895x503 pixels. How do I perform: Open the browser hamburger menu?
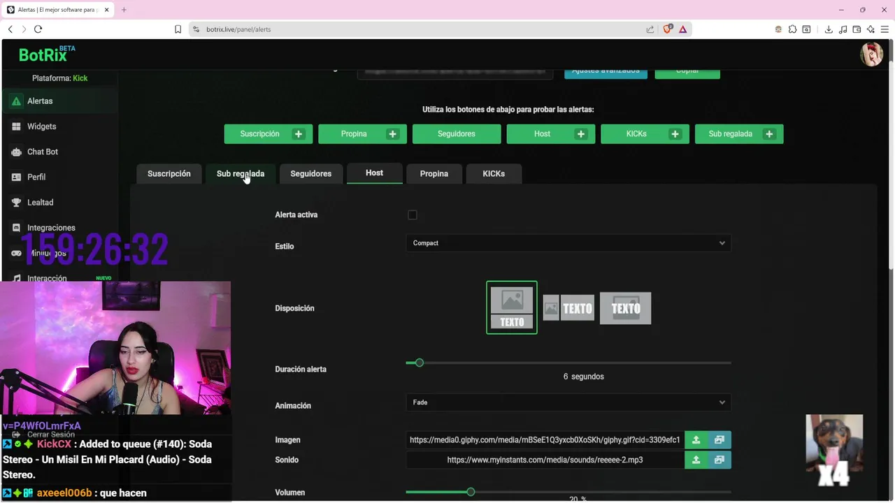point(885,29)
